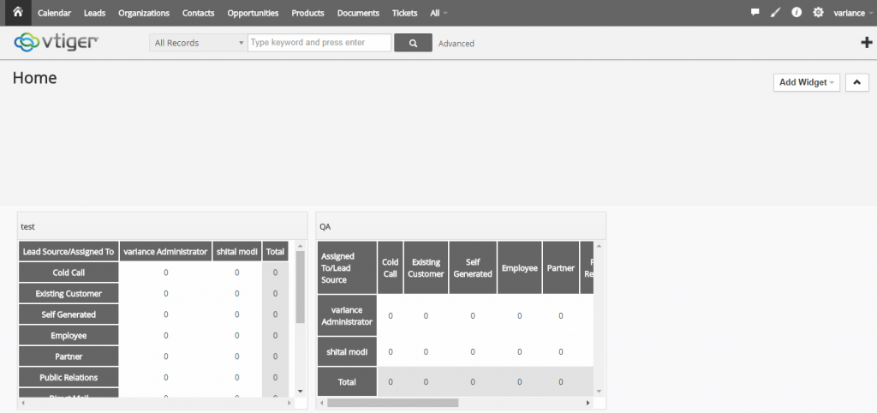Click test widget scroll up arrow
This screenshot has width=877, height=413.
coord(301,245)
